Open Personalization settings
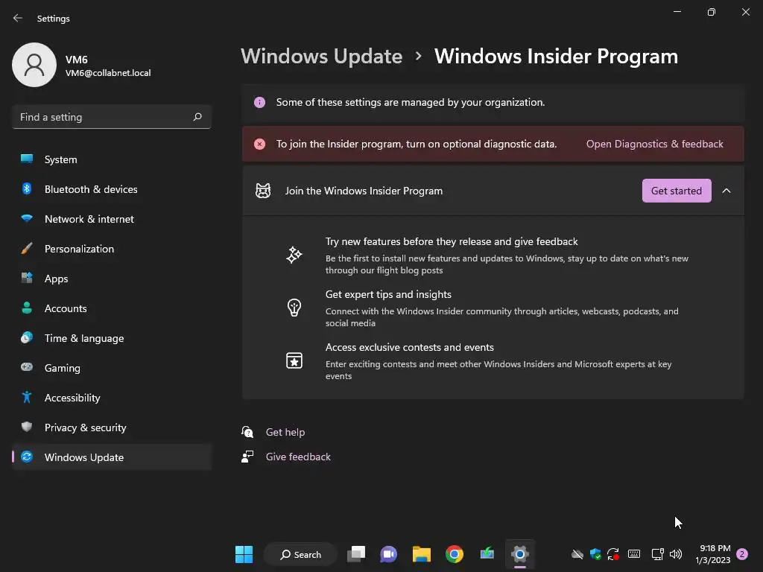Screen dimensions: 763x572 point(112,249)
